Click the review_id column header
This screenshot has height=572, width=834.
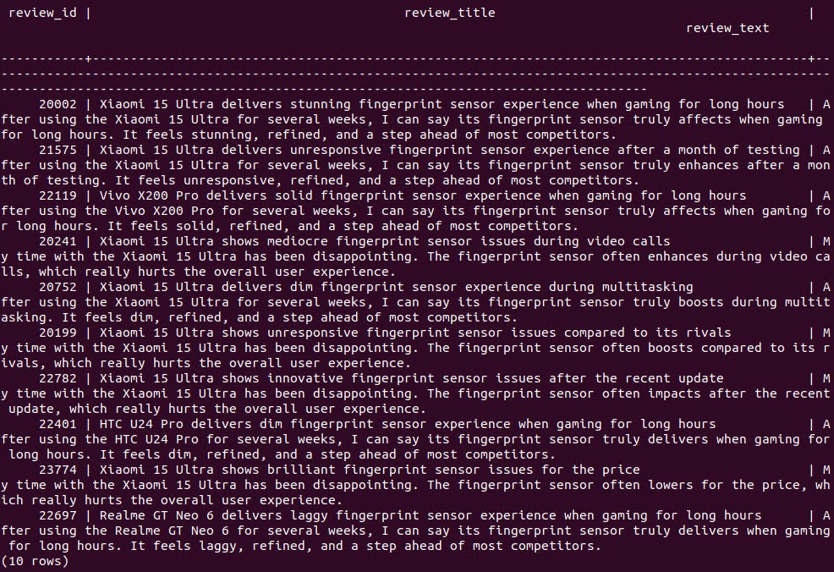coord(42,13)
